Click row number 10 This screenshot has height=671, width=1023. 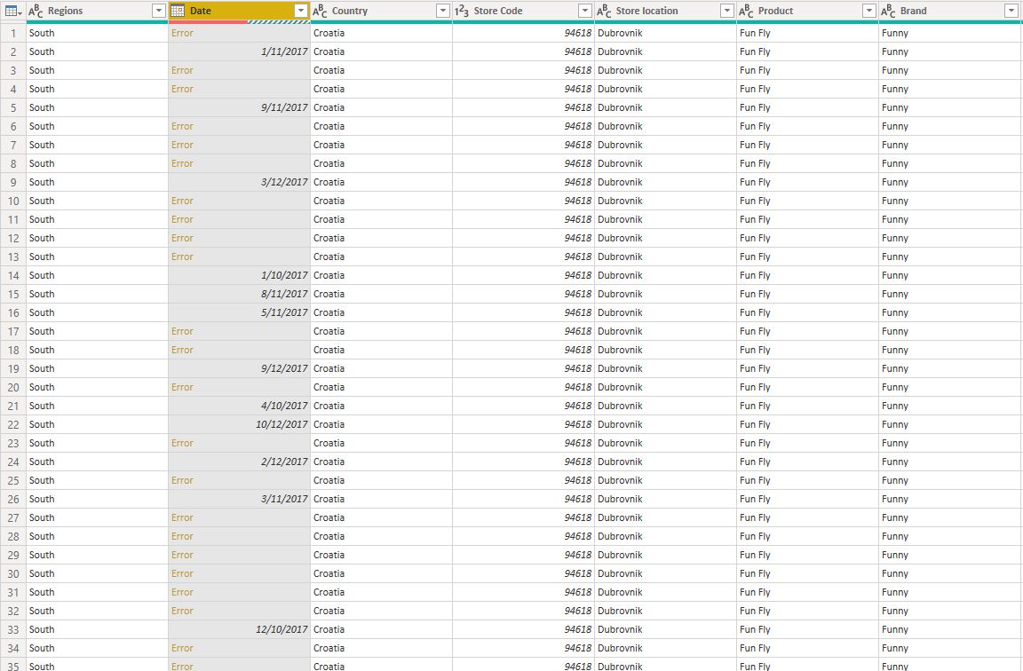point(13,201)
